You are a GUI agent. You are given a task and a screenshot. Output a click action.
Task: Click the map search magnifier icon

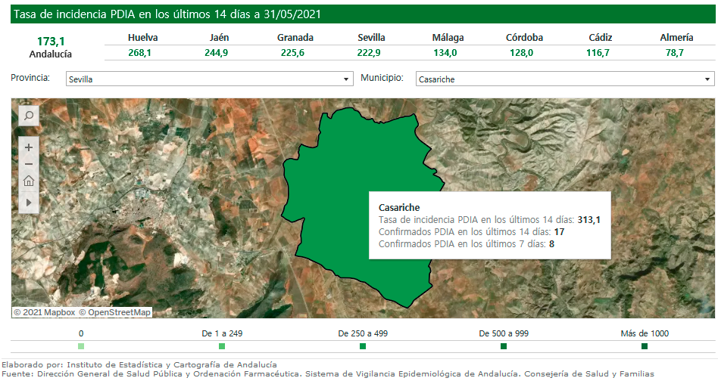29,116
